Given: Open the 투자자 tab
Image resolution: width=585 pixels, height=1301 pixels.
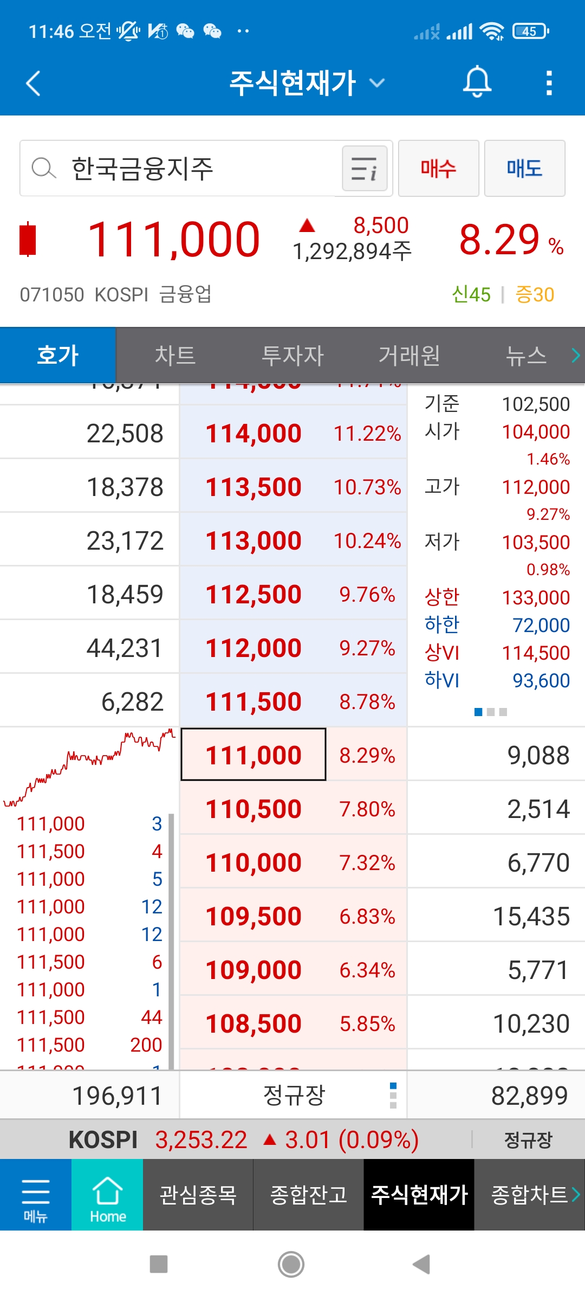Looking at the screenshot, I should 292,356.
